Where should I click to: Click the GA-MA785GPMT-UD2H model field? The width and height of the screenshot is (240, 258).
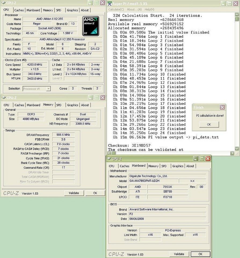point(154,181)
